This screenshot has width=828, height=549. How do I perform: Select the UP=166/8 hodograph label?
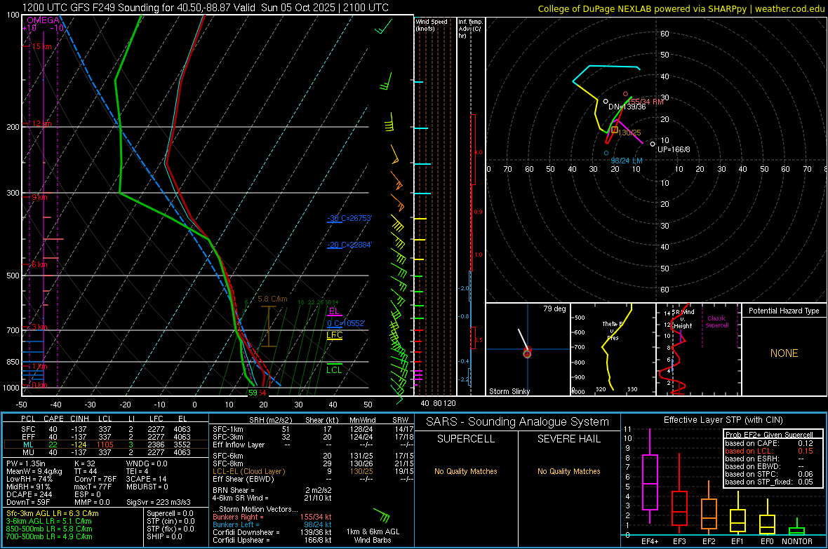pyautogui.click(x=674, y=149)
